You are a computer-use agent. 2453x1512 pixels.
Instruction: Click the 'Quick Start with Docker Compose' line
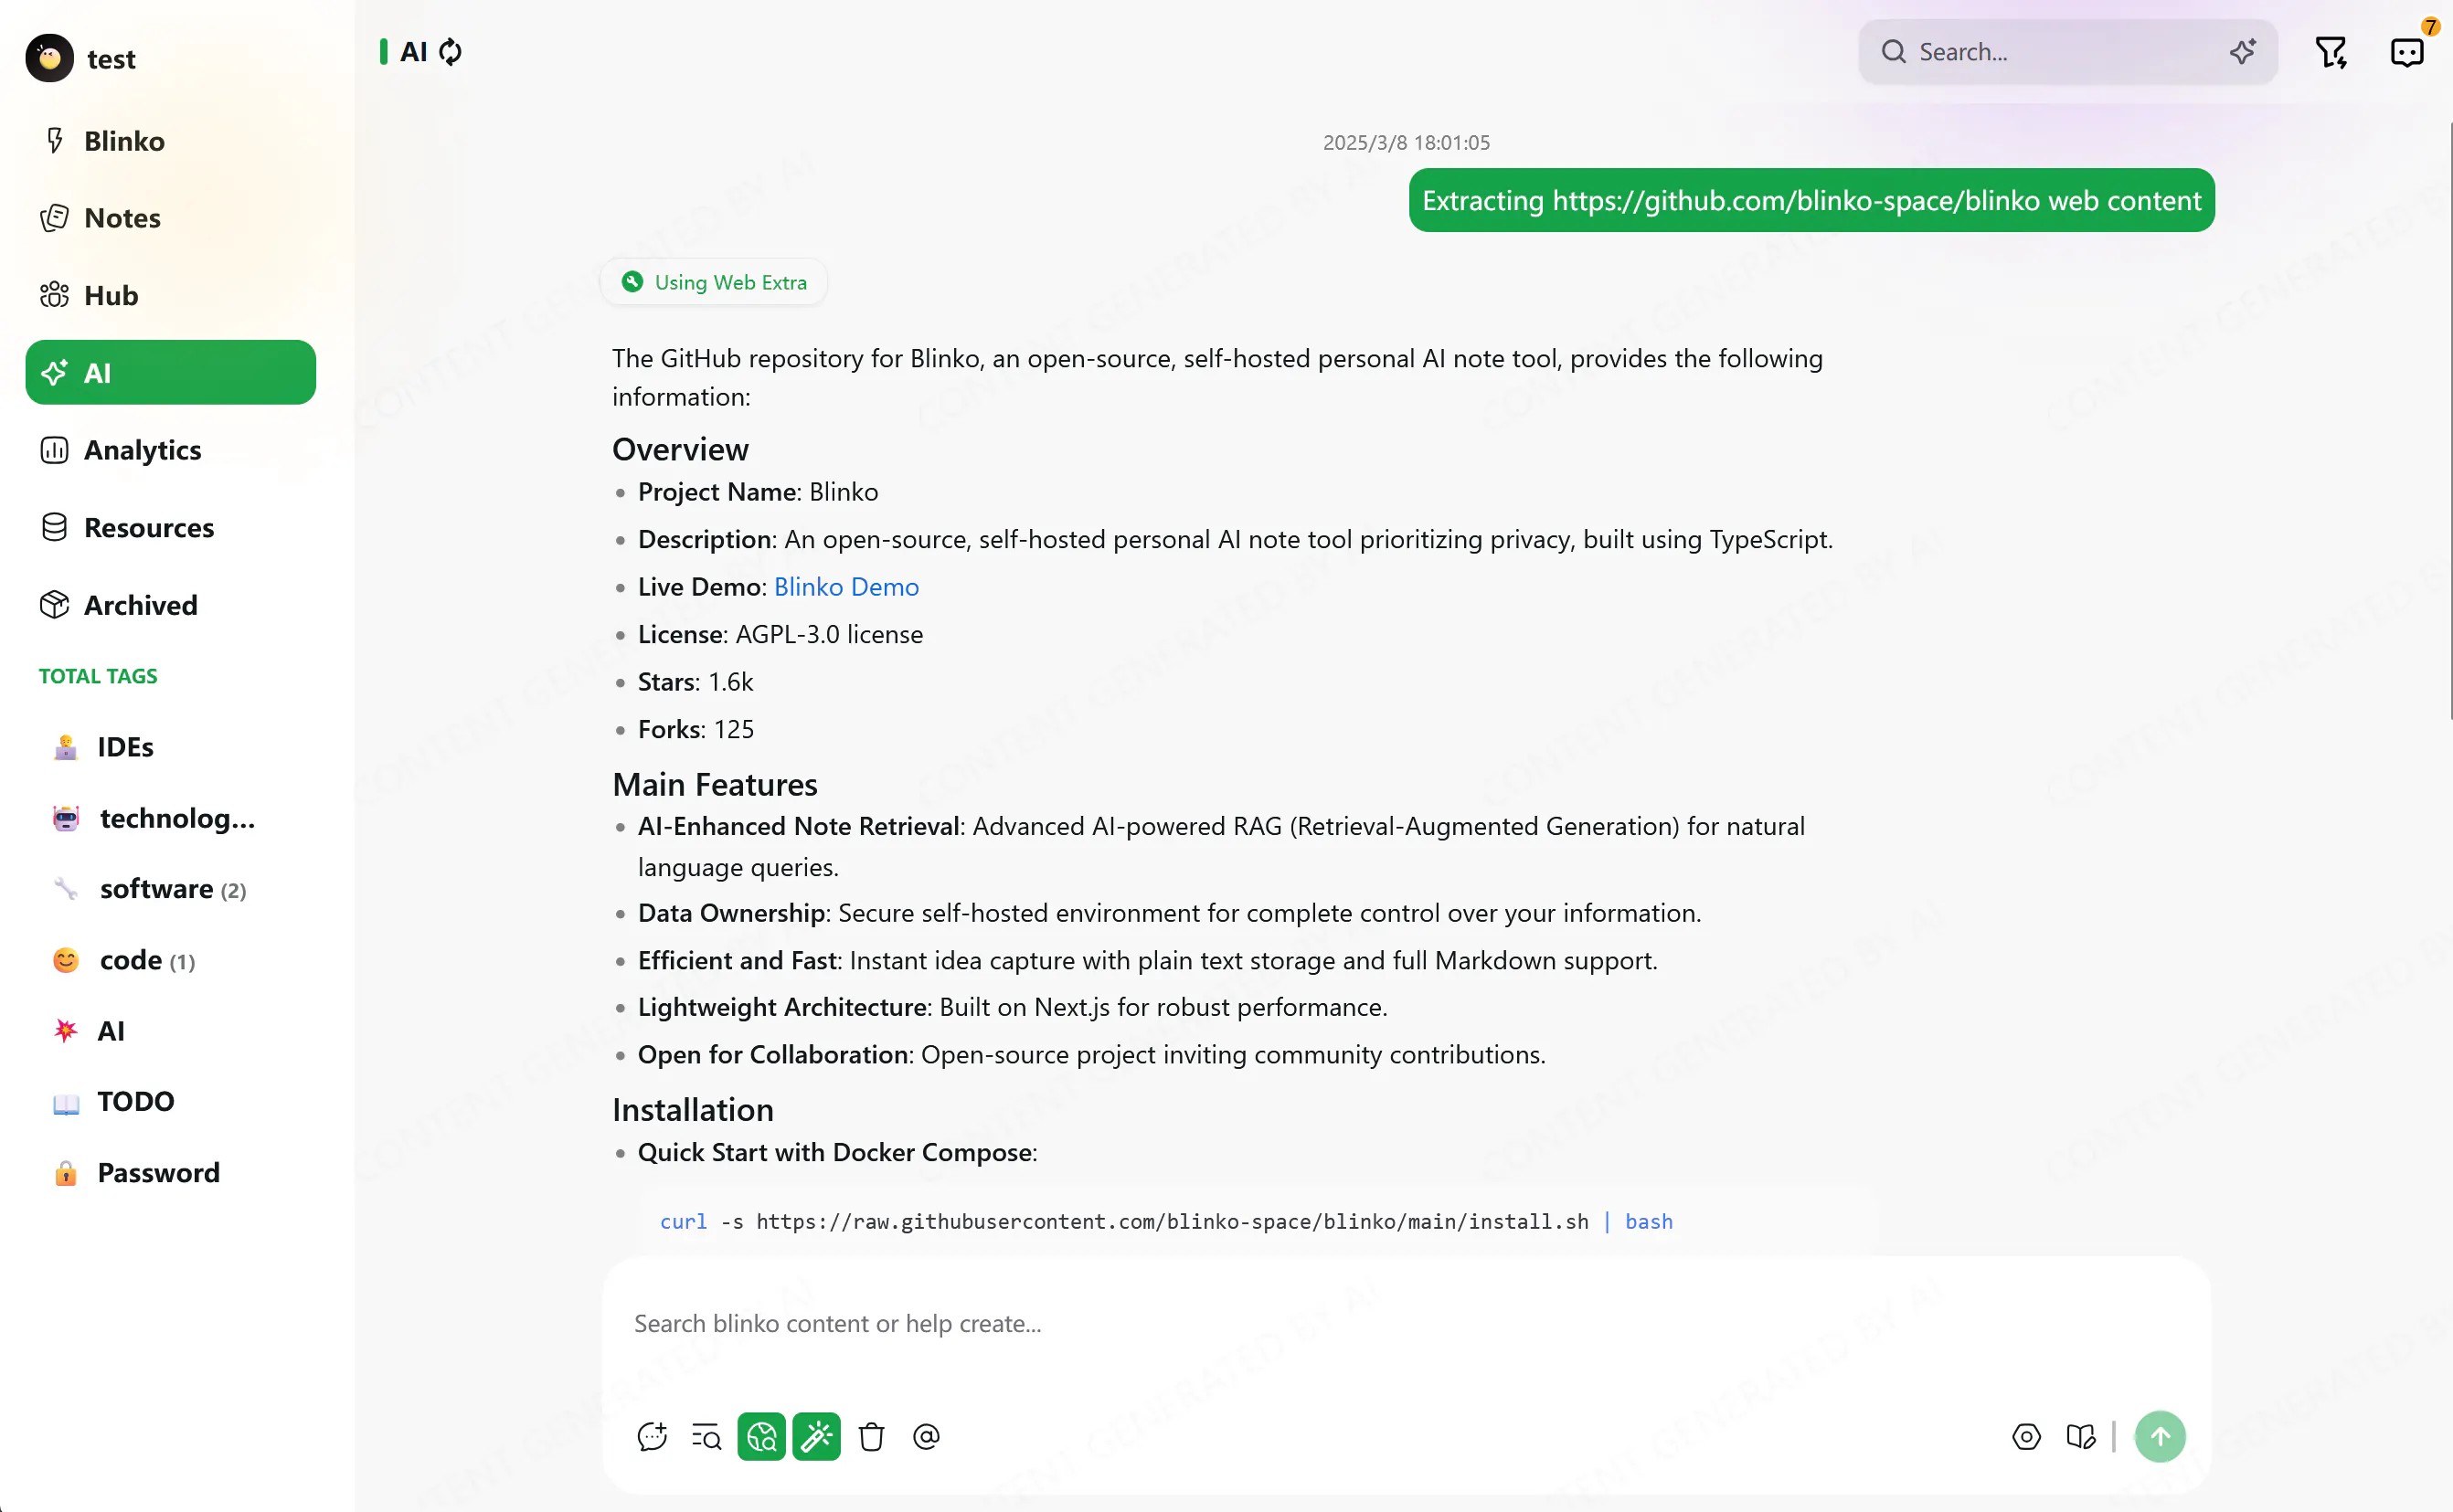[x=837, y=1152]
